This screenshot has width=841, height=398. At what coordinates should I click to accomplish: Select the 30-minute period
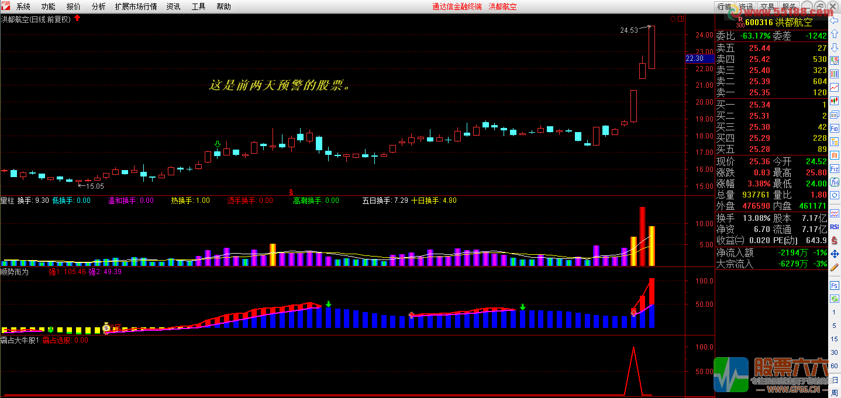(x=835, y=352)
